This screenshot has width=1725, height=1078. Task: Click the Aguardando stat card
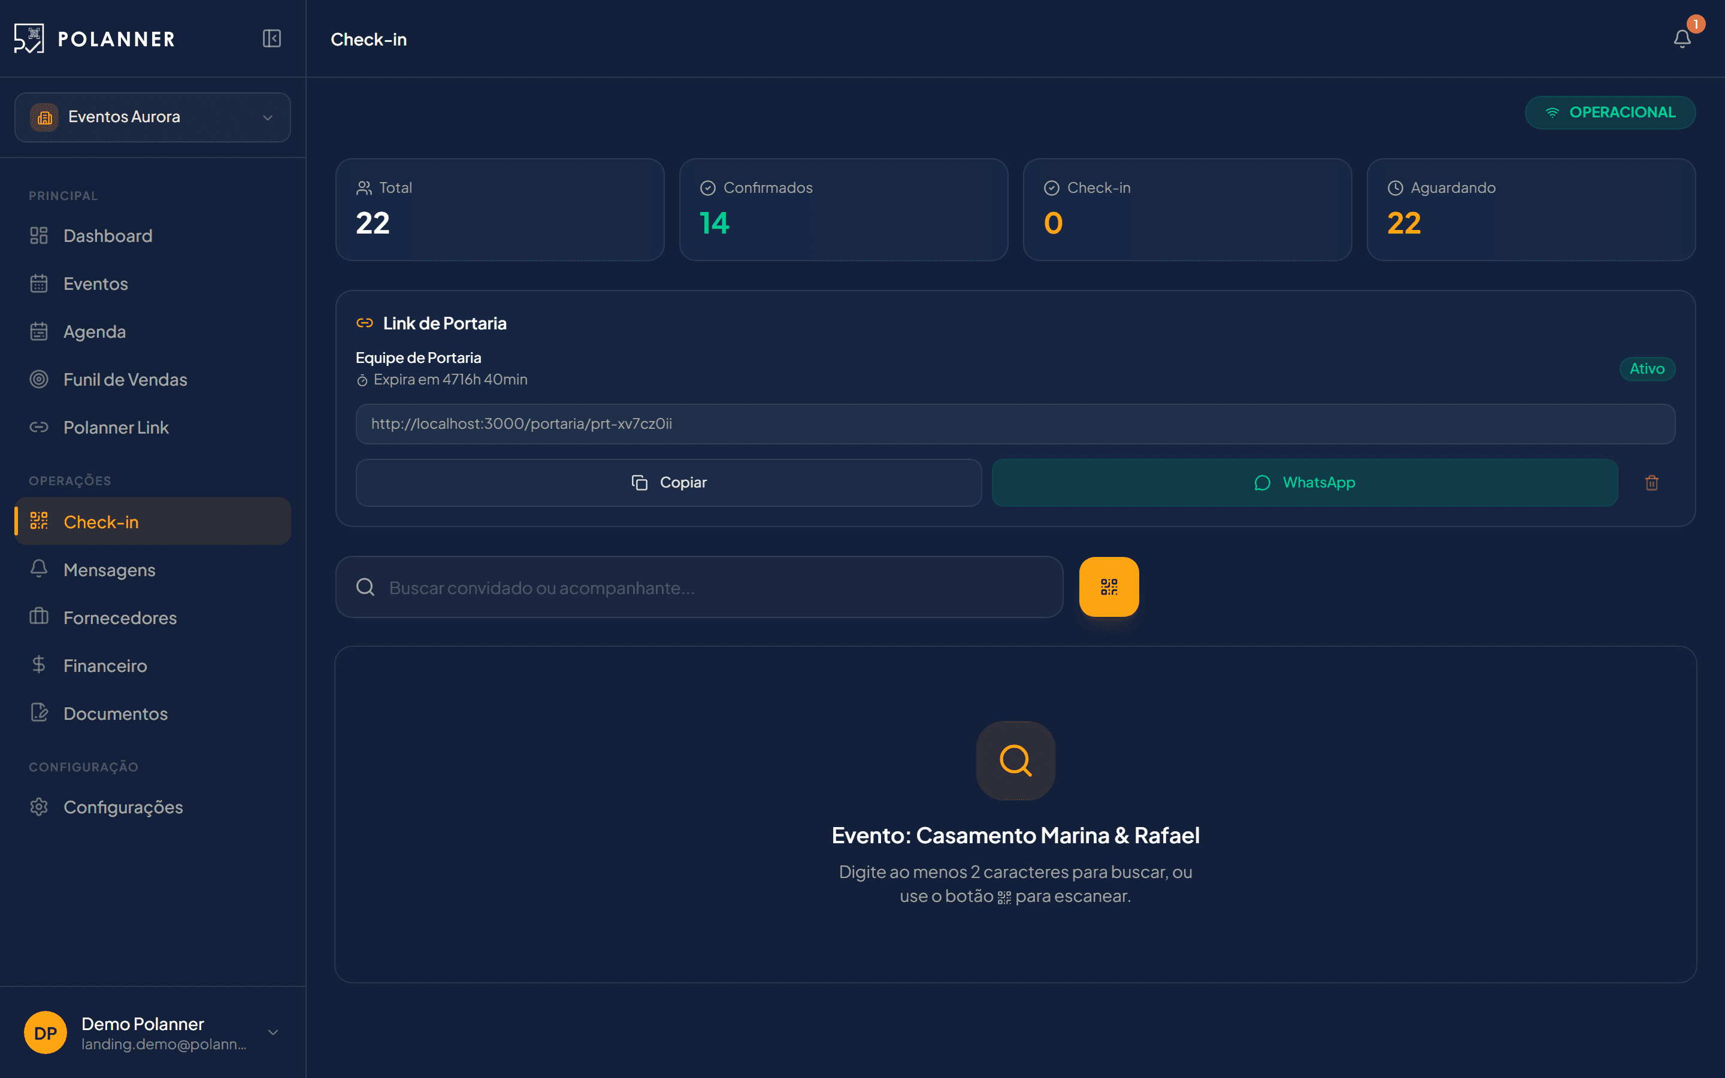click(1530, 210)
